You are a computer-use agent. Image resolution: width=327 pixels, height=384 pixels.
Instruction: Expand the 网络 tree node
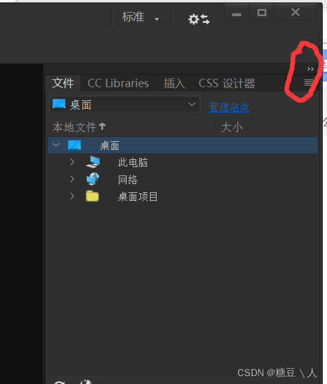pyautogui.click(x=72, y=179)
